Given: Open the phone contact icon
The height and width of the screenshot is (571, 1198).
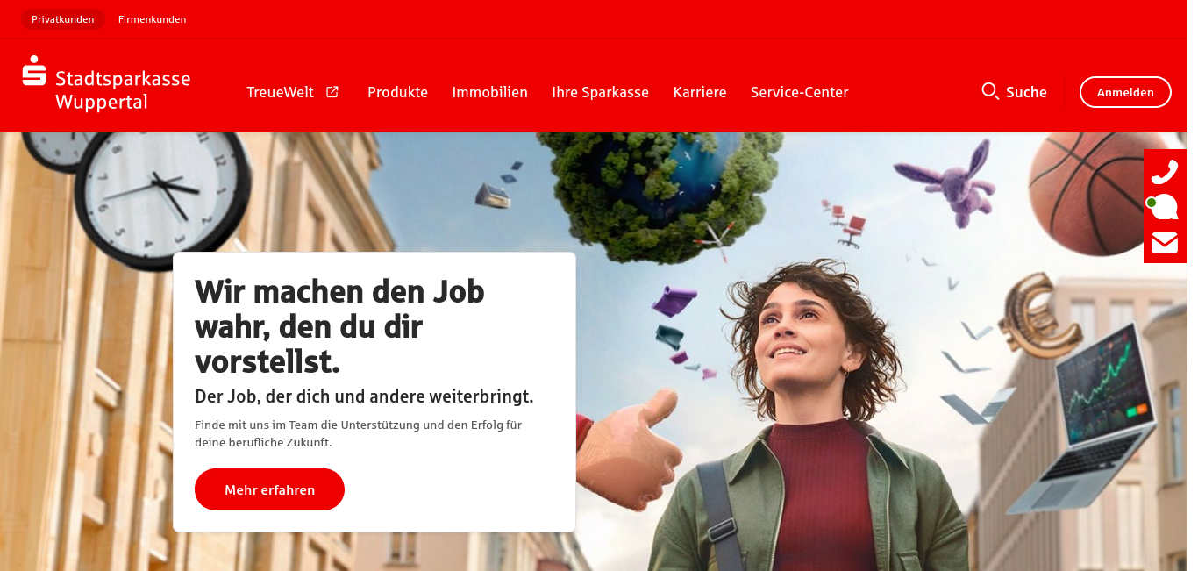Looking at the screenshot, I should [x=1165, y=171].
